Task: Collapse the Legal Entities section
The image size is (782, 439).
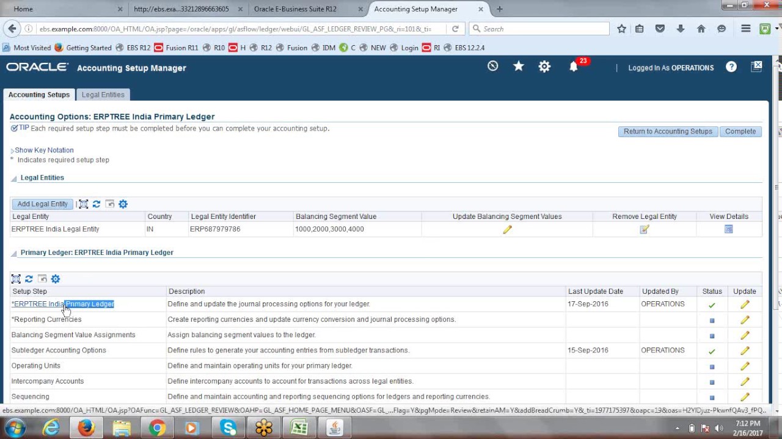Action: pyautogui.click(x=13, y=178)
